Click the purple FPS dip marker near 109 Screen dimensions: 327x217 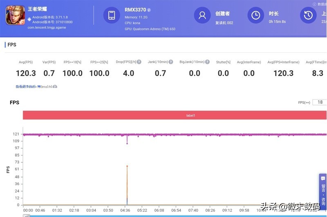pyautogui.click(x=127, y=143)
